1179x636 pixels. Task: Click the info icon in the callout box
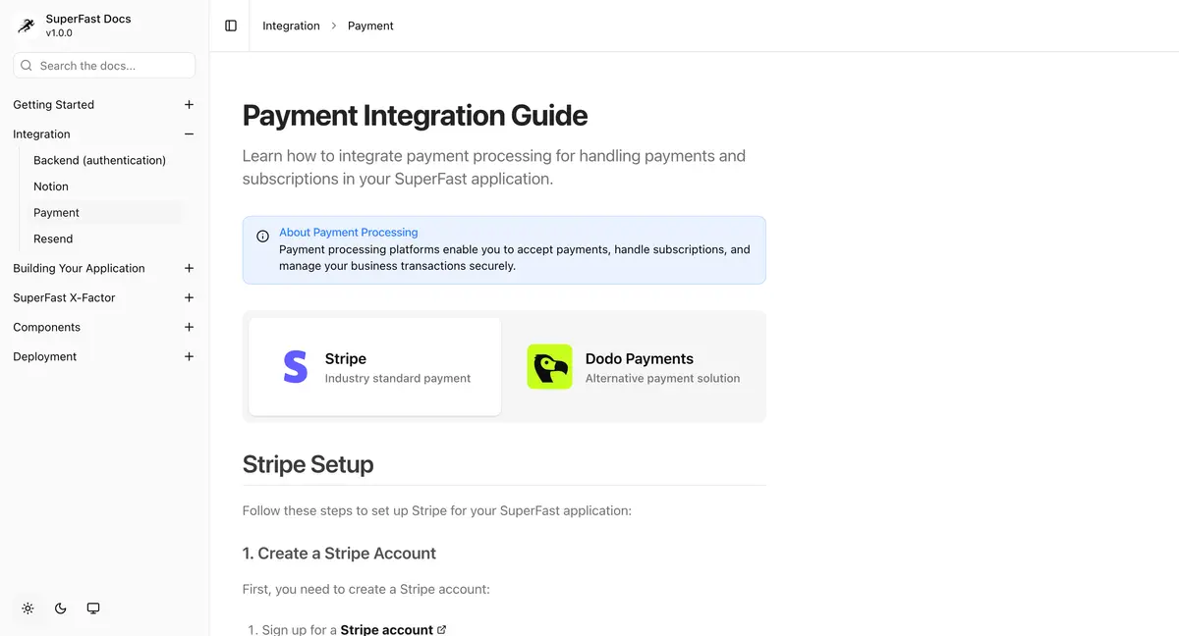pos(262,236)
